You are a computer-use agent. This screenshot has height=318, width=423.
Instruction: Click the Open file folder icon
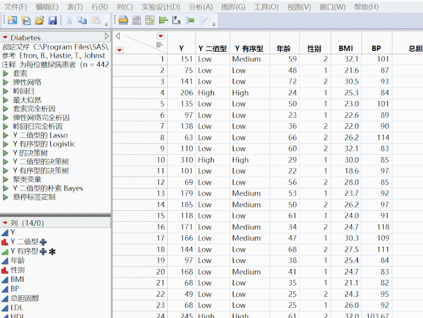coord(39,20)
